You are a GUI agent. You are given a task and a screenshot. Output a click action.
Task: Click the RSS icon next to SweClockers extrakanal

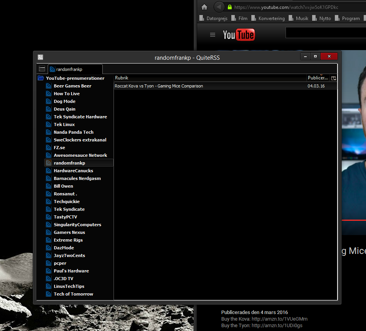pyautogui.click(x=48, y=140)
